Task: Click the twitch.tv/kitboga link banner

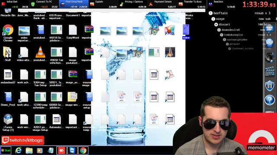Action: tap(23, 140)
